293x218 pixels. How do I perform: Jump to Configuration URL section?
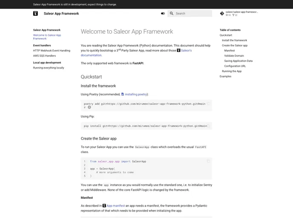(235, 66)
